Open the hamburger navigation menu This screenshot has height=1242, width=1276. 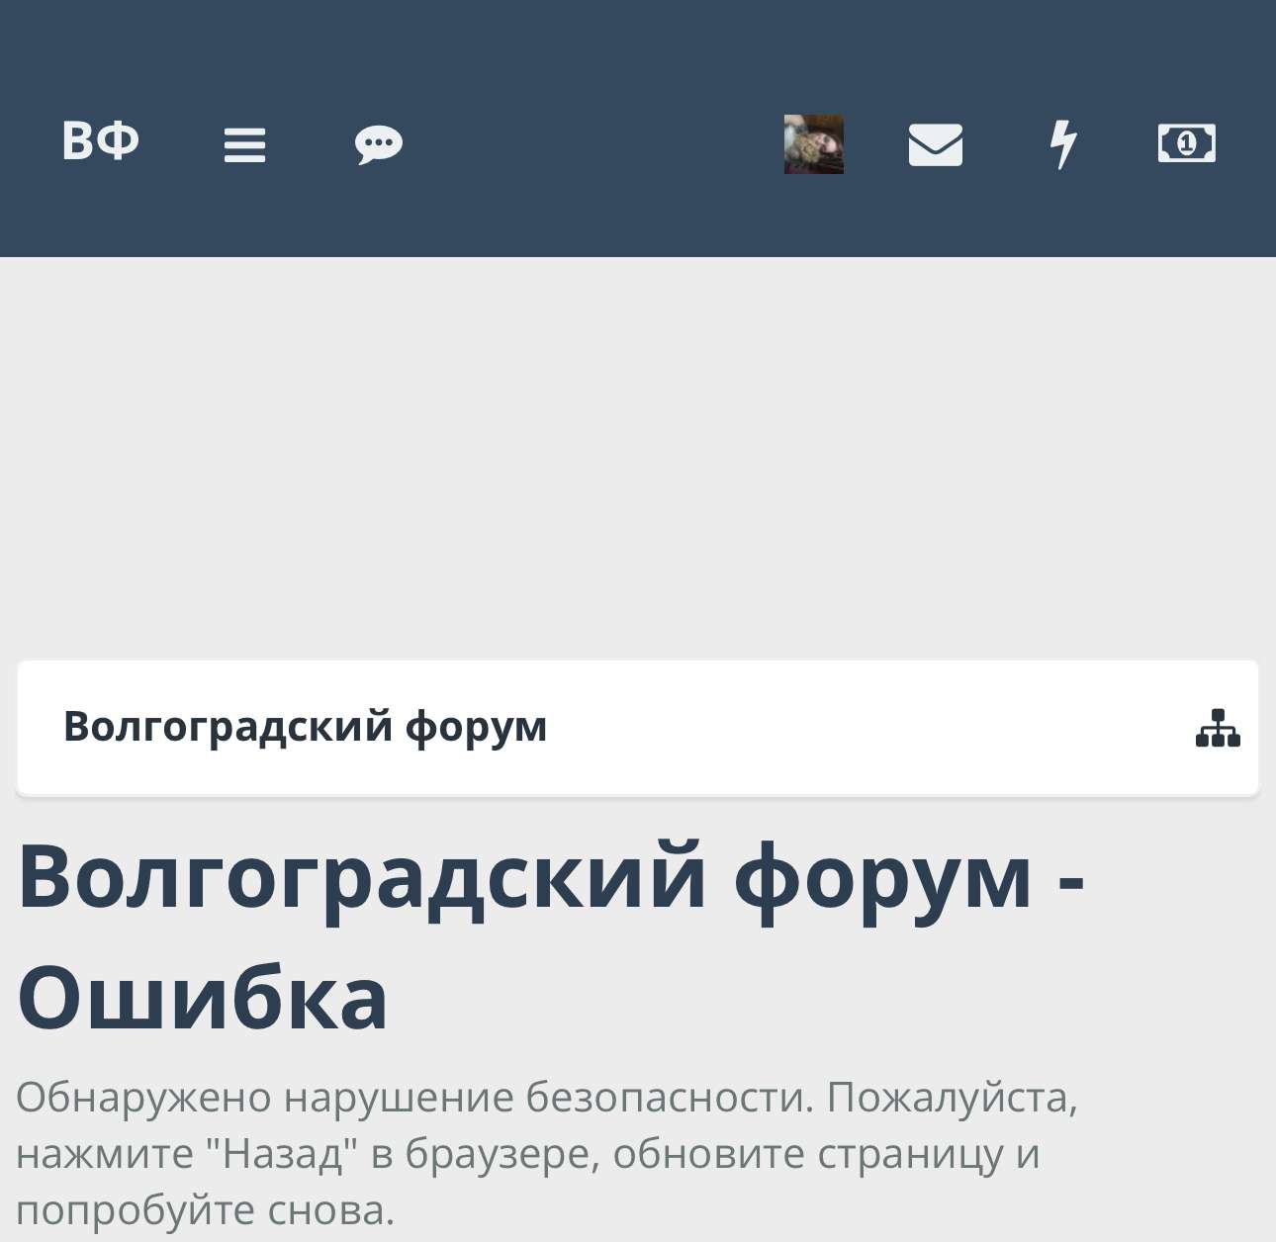244,144
